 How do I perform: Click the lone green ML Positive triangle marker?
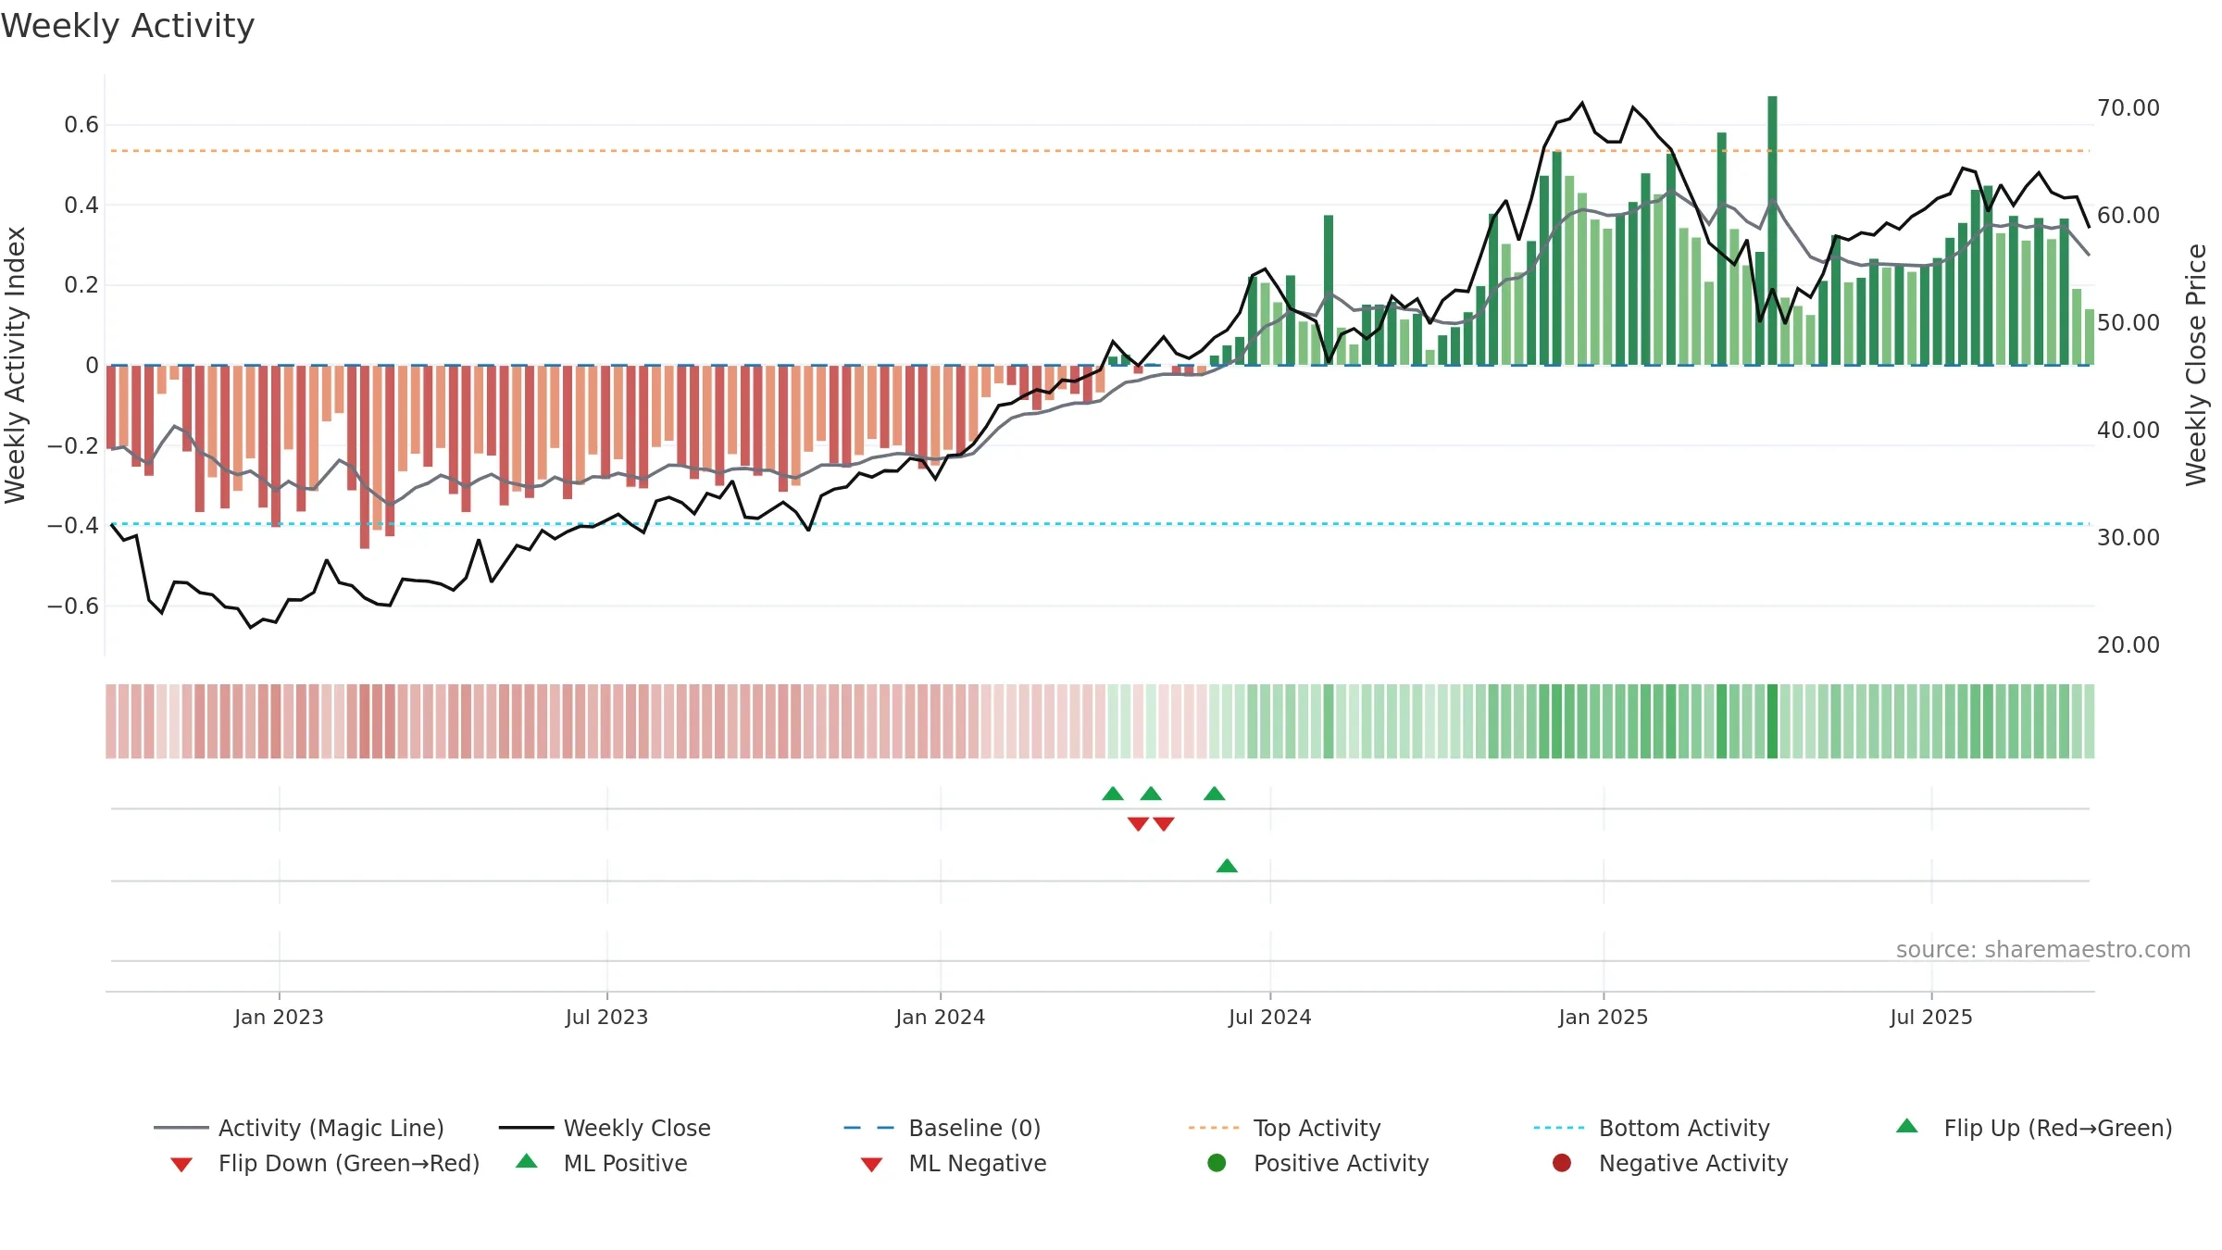1227,866
